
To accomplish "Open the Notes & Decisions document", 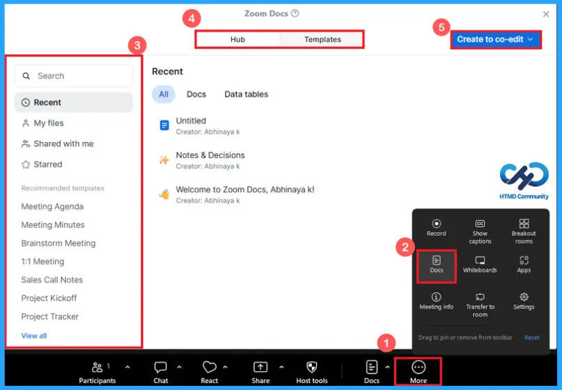I will [x=210, y=155].
